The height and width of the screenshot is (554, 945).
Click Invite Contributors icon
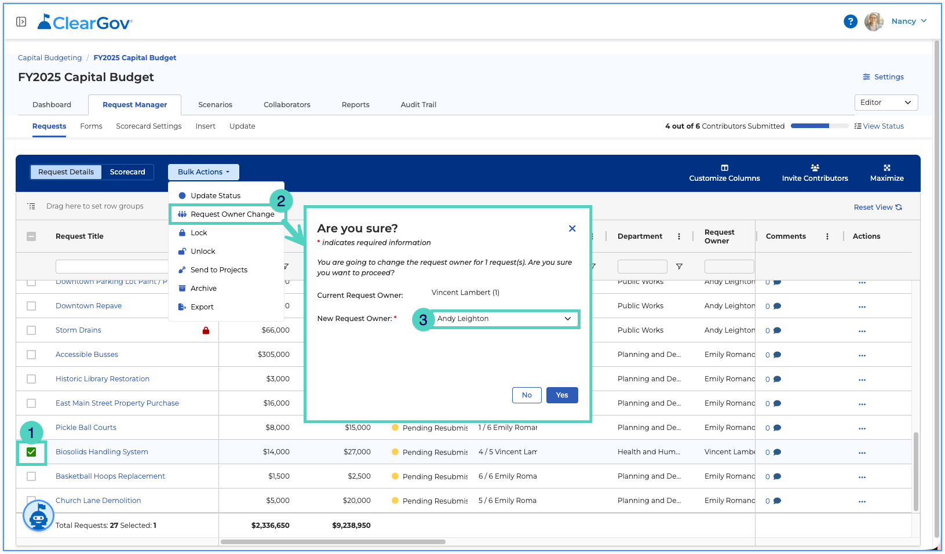pyautogui.click(x=815, y=168)
